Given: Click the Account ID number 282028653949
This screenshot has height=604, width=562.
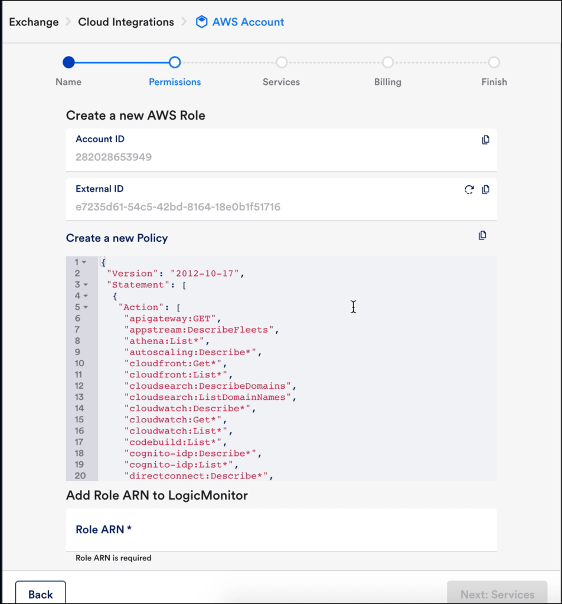Looking at the screenshot, I should click(x=114, y=157).
